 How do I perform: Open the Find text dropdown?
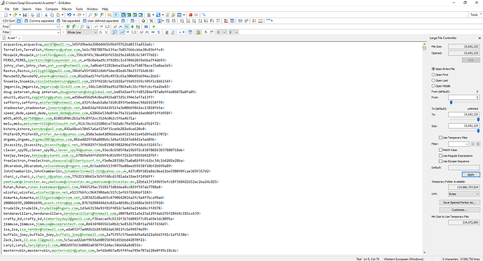[57, 27]
